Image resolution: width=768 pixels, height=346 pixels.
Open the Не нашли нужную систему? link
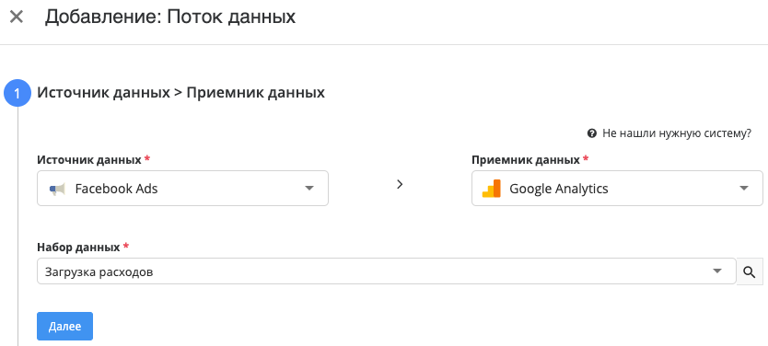coord(677,133)
